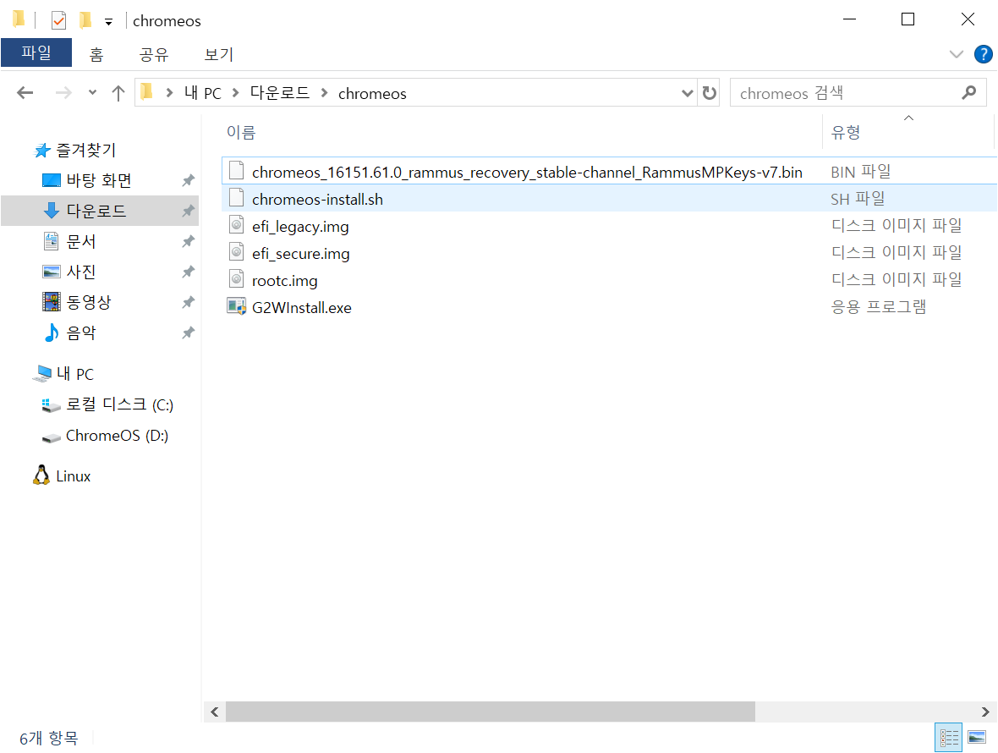This screenshot has width=998, height=753.
Task: Open the 파일 ribbon tab
Action: coord(36,52)
